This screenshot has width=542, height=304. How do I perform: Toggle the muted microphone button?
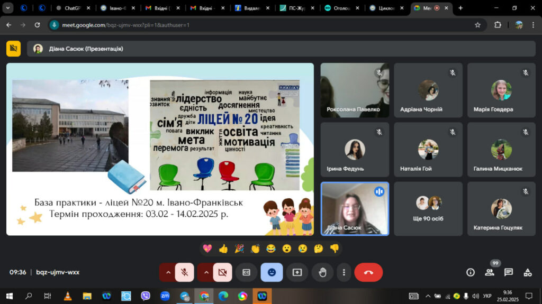(185, 272)
